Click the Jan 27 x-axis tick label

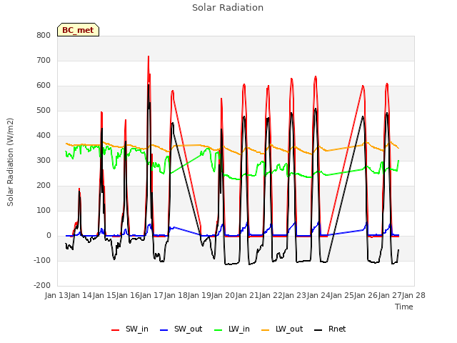(390, 295)
